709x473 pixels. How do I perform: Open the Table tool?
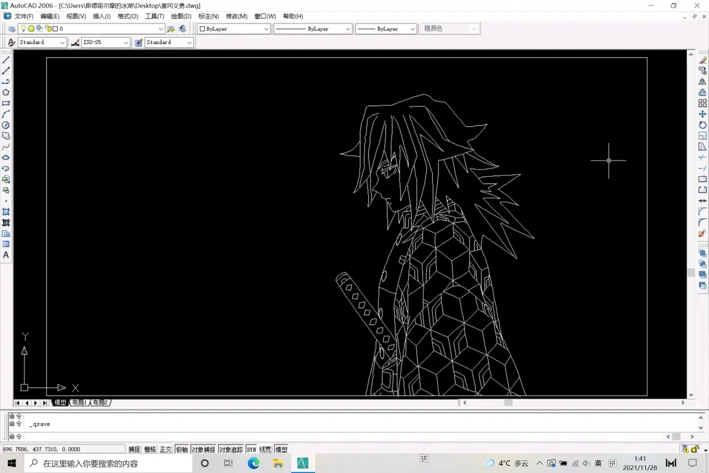tap(6, 244)
